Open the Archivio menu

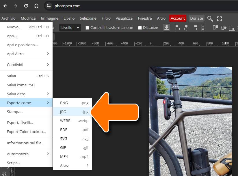pos(8,18)
